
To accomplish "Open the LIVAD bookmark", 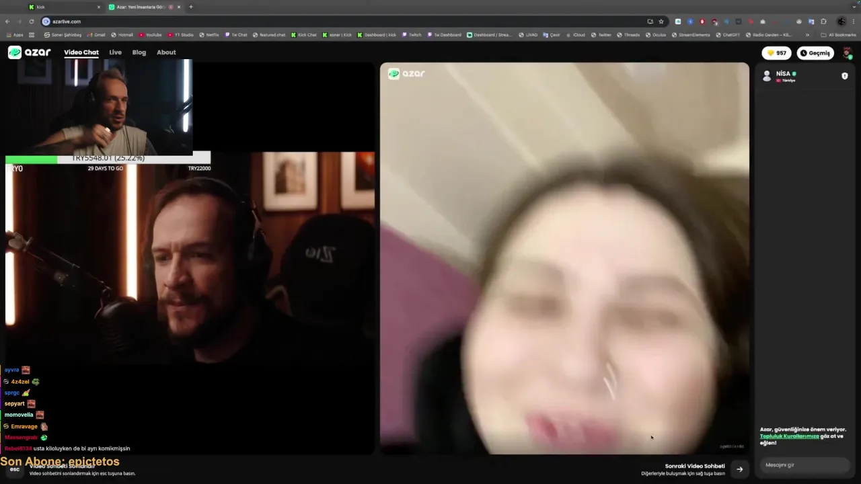I will coord(528,35).
